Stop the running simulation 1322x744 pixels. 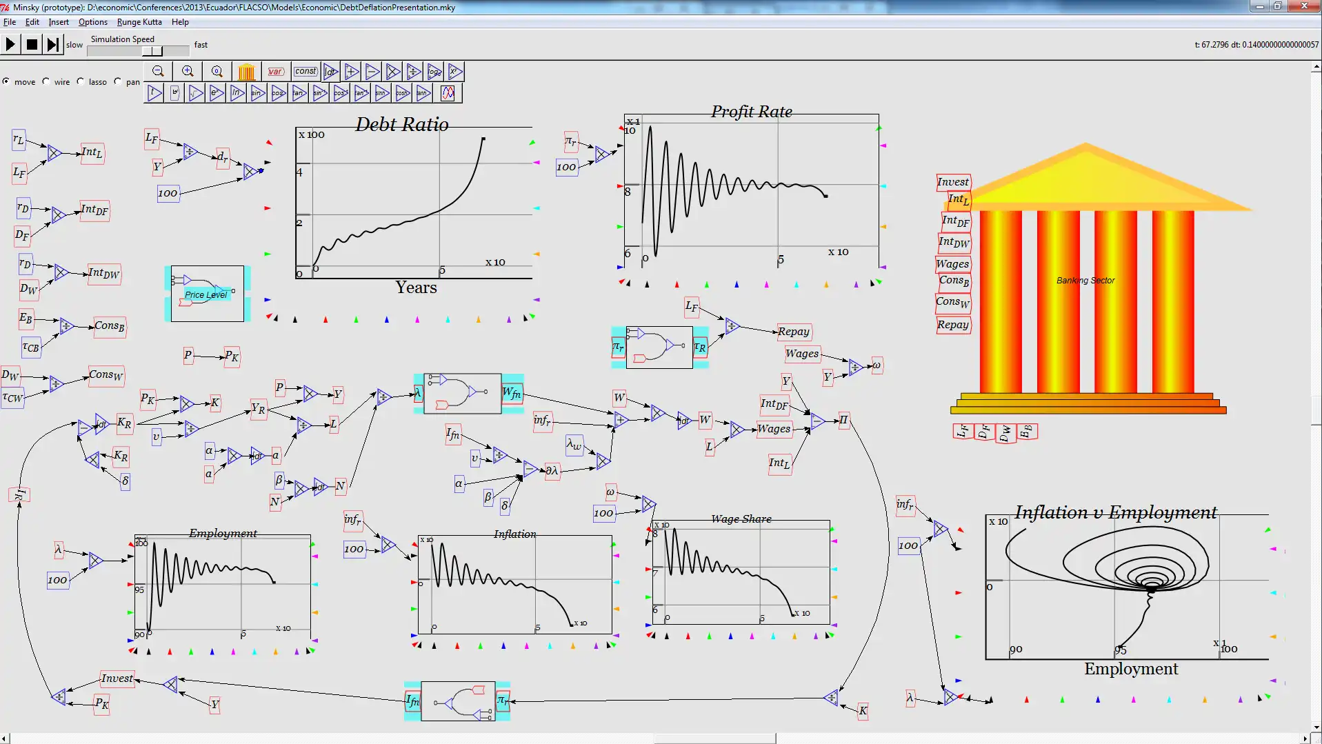coord(31,43)
